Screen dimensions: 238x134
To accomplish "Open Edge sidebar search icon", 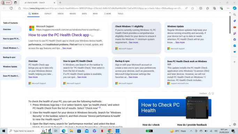I will (x=235, y=15).
